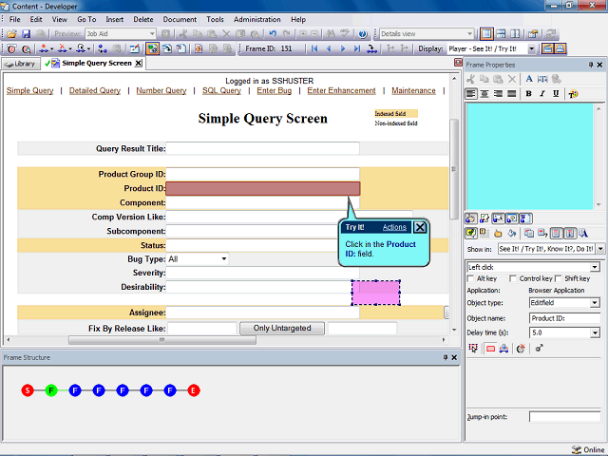Right align text in Frame Properties
The width and height of the screenshot is (608, 456).
point(498,94)
